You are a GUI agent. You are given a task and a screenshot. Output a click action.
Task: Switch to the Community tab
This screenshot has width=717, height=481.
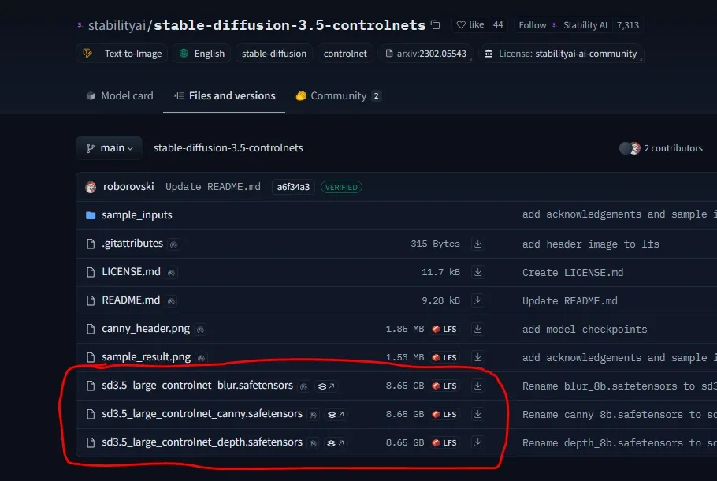(x=338, y=95)
